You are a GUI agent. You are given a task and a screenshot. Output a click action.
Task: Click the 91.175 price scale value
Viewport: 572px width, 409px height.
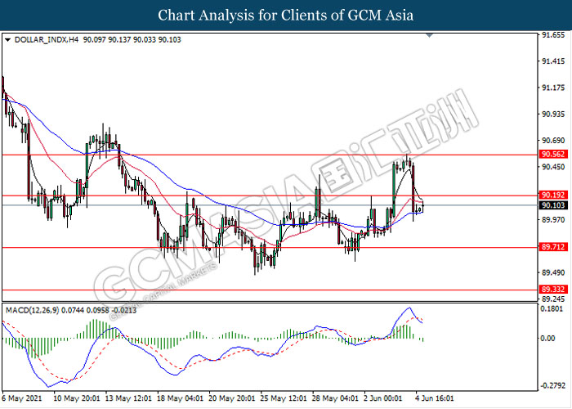553,88
